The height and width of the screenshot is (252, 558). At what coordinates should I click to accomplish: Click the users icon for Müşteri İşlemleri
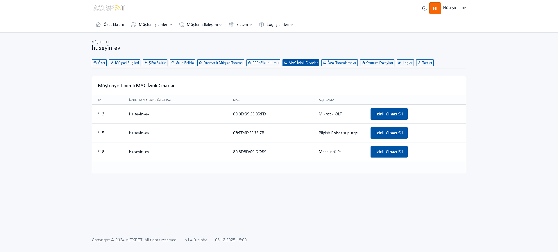coord(134,24)
